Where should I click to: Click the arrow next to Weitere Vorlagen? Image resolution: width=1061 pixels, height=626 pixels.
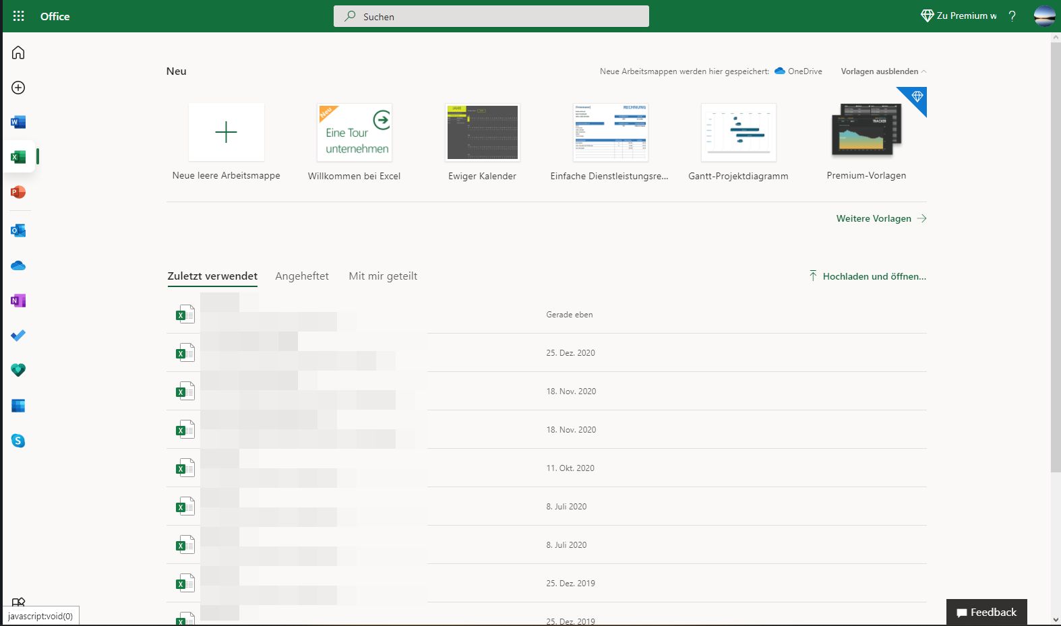pyautogui.click(x=922, y=218)
